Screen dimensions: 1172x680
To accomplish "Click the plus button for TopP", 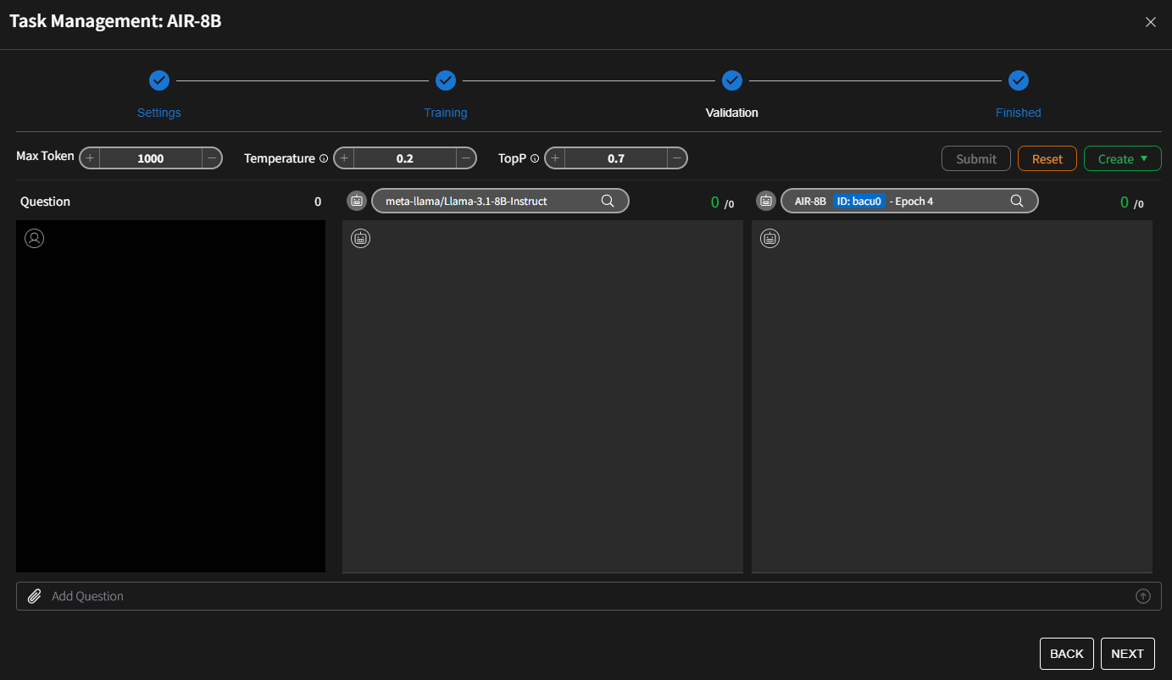I will (555, 158).
